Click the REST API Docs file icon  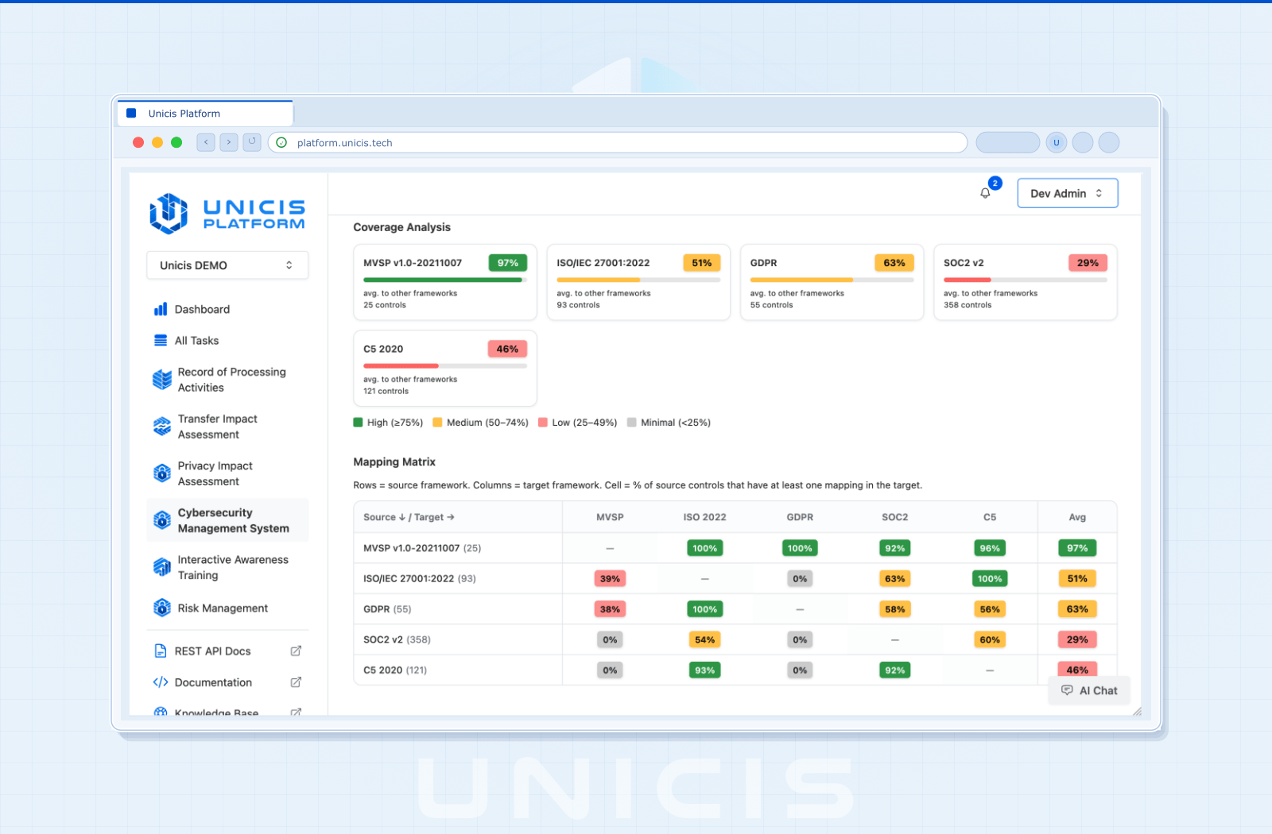[161, 651]
